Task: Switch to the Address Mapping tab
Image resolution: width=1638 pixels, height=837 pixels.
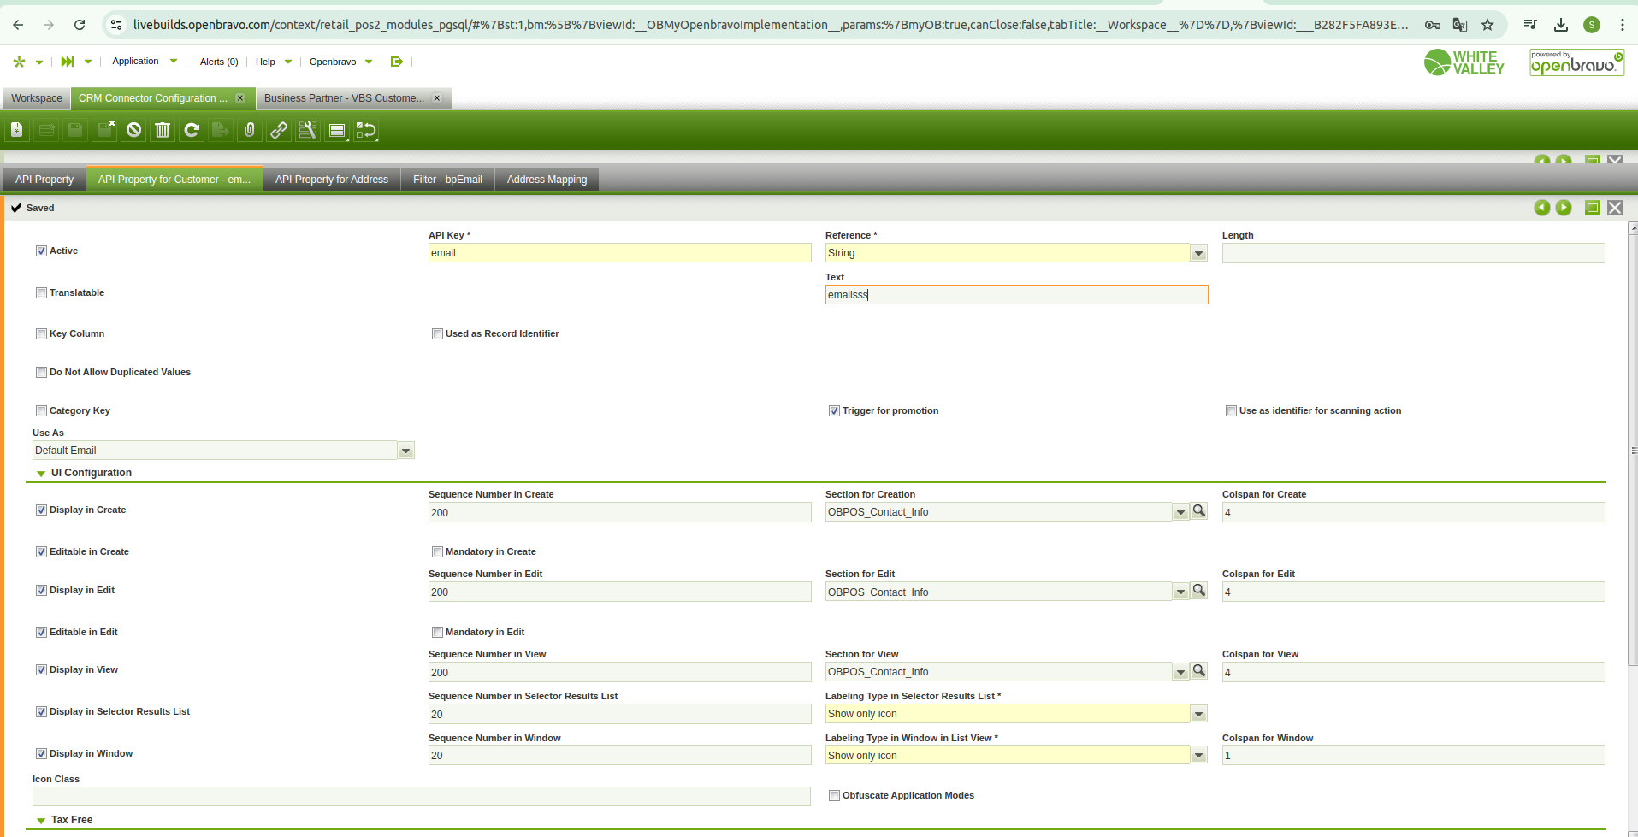Action: (547, 180)
